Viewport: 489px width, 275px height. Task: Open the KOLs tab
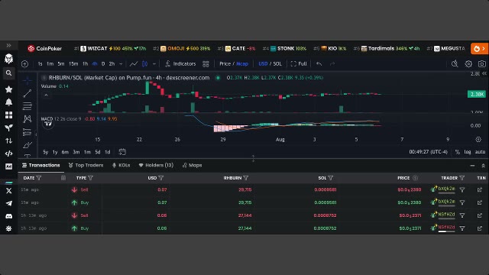click(121, 165)
